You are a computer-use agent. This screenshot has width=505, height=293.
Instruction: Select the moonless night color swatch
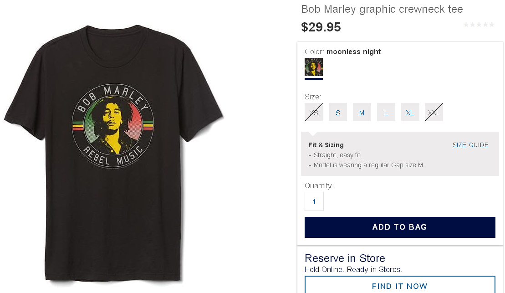pos(314,67)
